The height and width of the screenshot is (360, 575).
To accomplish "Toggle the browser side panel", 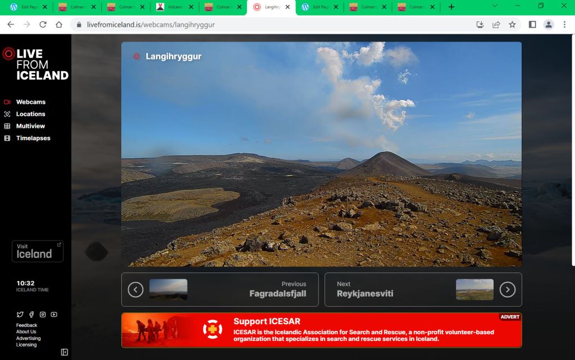I will pos(532,25).
